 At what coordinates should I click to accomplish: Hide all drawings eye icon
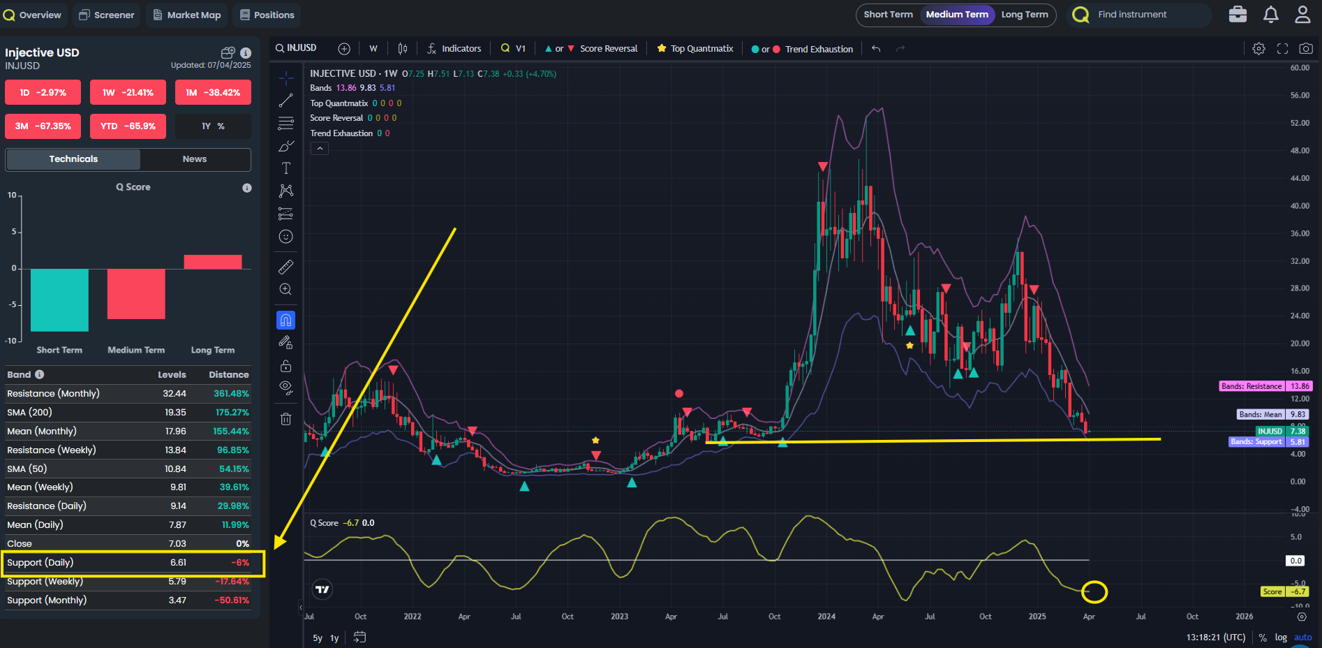(x=286, y=388)
